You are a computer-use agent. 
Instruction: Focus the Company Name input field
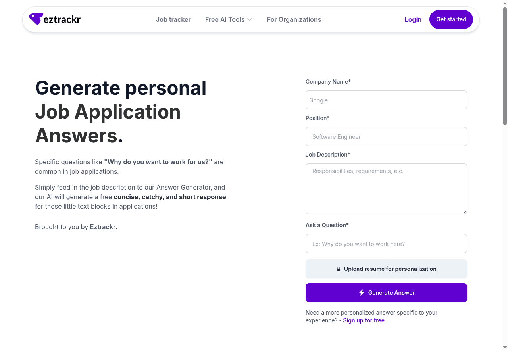386,100
